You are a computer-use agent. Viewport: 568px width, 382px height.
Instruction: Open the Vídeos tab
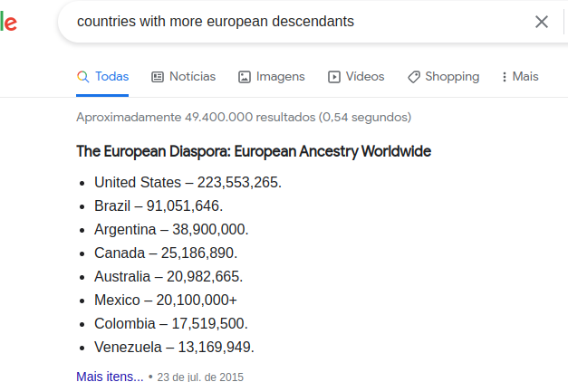356,77
